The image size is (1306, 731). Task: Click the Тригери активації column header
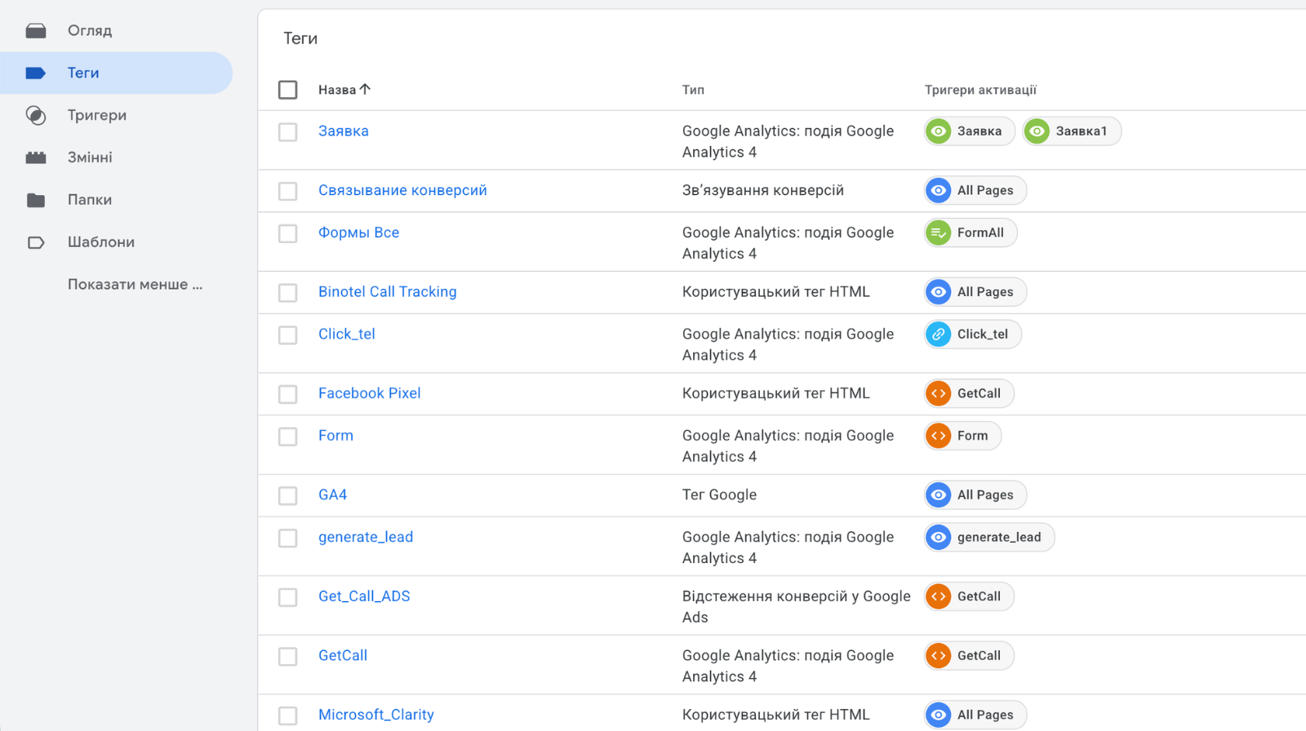pyautogui.click(x=980, y=90)
